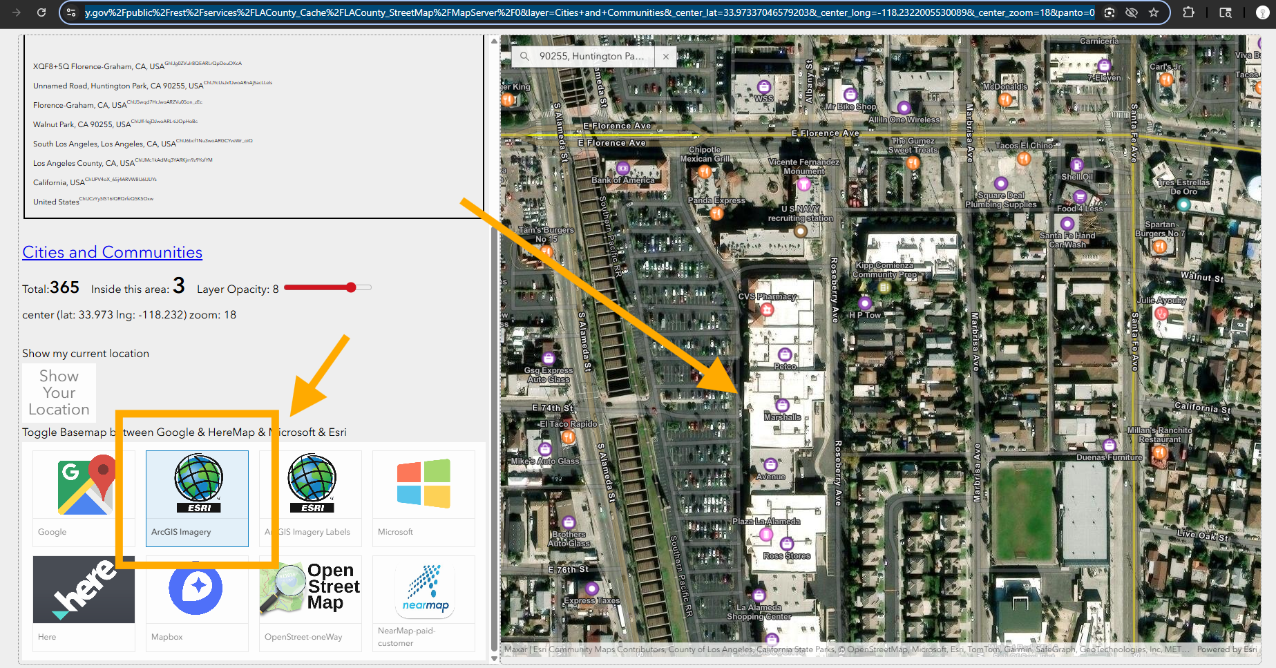
Task: Switch basemap to Microsoft
Action: 423,499
